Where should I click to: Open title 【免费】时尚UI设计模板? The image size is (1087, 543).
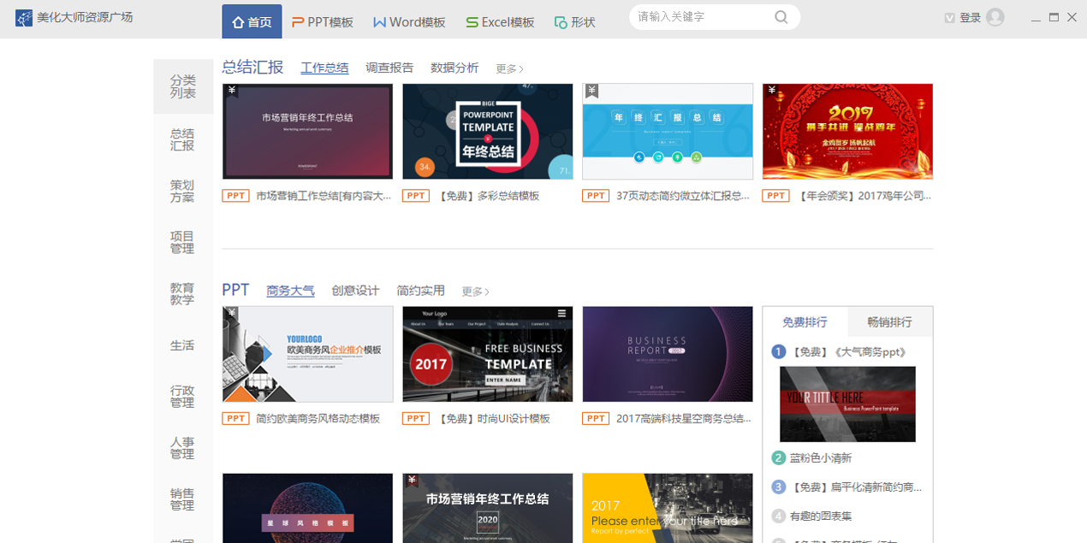pos(493,419)
